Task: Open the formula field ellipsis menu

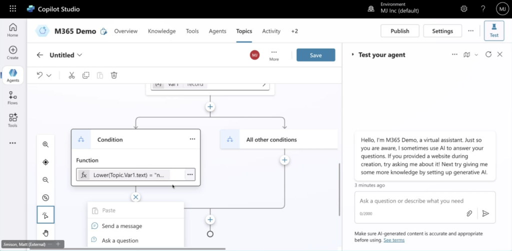Action: pos(190,174)
